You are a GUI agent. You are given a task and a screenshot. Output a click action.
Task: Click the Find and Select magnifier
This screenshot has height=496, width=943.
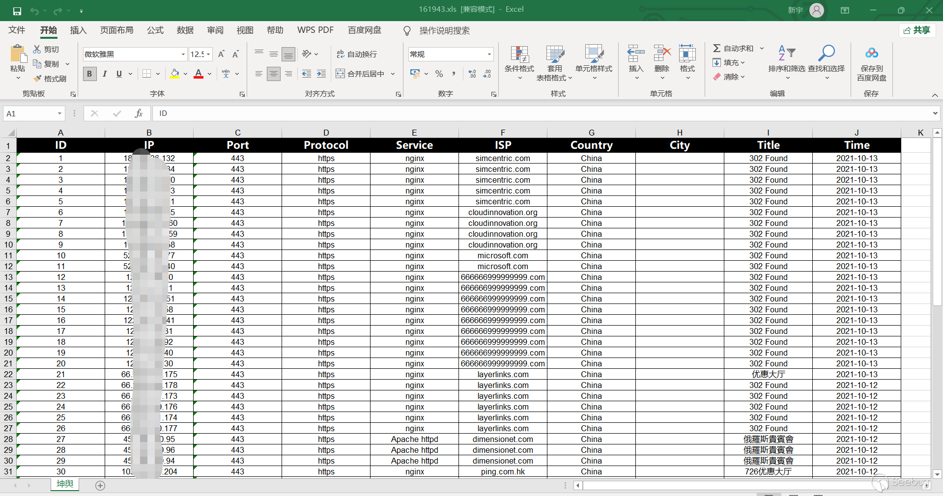(x=827, y=53)
